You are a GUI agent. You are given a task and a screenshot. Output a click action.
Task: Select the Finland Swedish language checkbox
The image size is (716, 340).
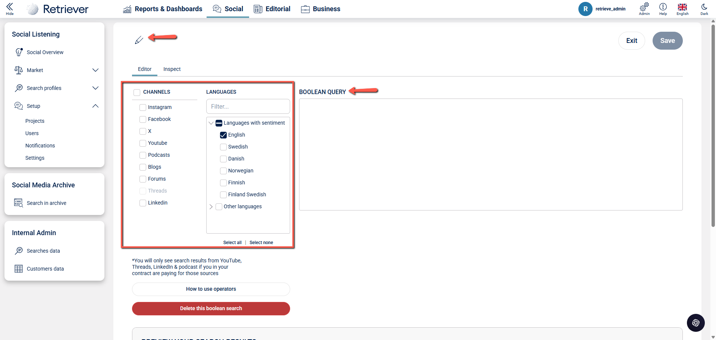[223, 195]
